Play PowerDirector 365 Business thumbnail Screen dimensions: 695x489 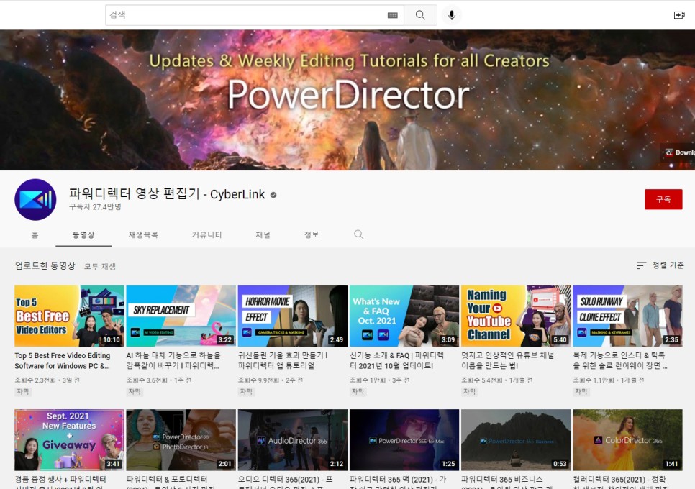[516, 440]
